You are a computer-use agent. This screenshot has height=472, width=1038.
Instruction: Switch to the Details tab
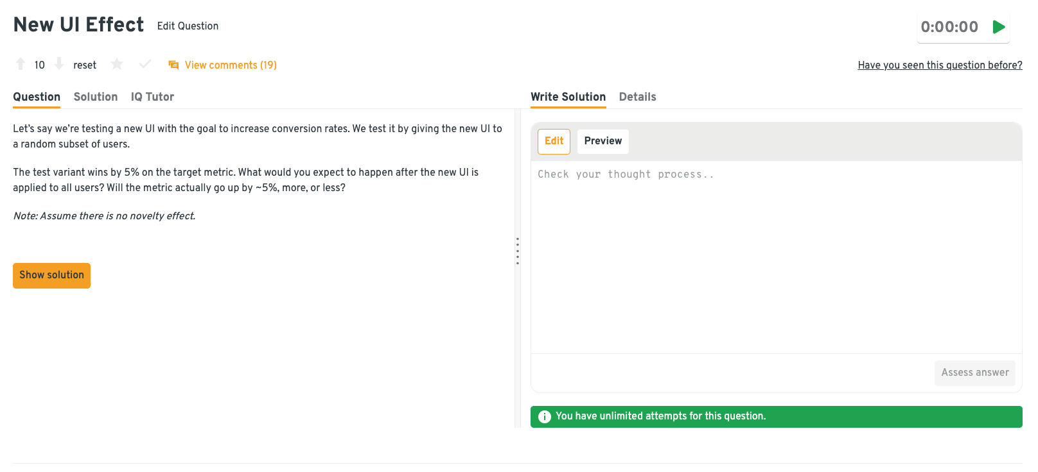point(637,97)
